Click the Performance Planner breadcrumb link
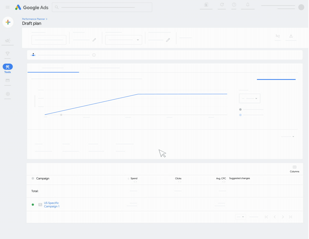This screenshot has height=239, width=309. [x=33, y=19]
